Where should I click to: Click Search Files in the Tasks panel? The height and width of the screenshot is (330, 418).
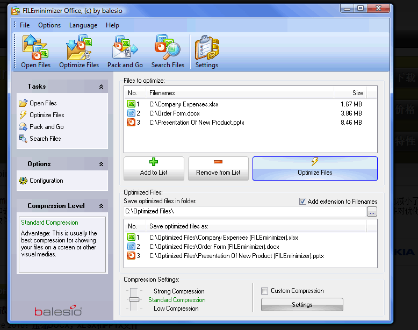[45, 139]
